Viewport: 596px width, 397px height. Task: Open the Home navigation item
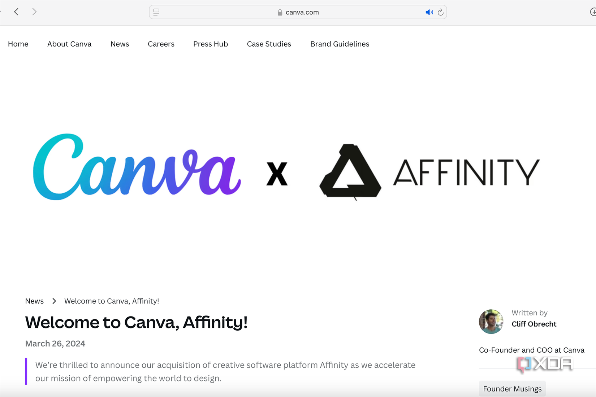(x=18, y=44)
